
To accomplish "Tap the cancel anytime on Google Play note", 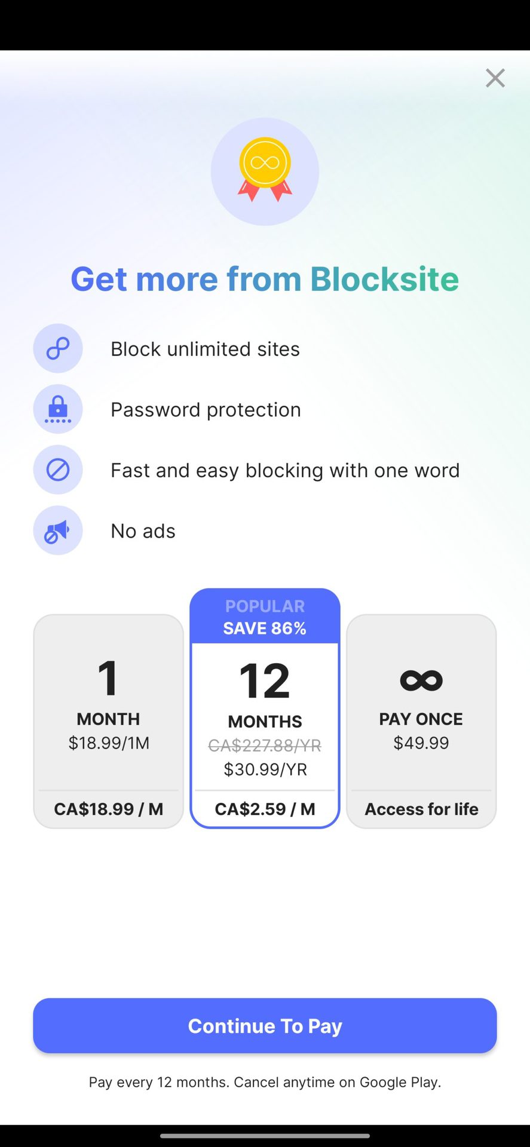I will tap(265, 1082).
